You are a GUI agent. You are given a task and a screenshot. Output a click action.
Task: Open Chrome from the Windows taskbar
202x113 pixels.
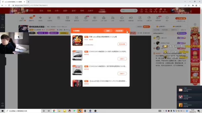[x=54, y=111]
